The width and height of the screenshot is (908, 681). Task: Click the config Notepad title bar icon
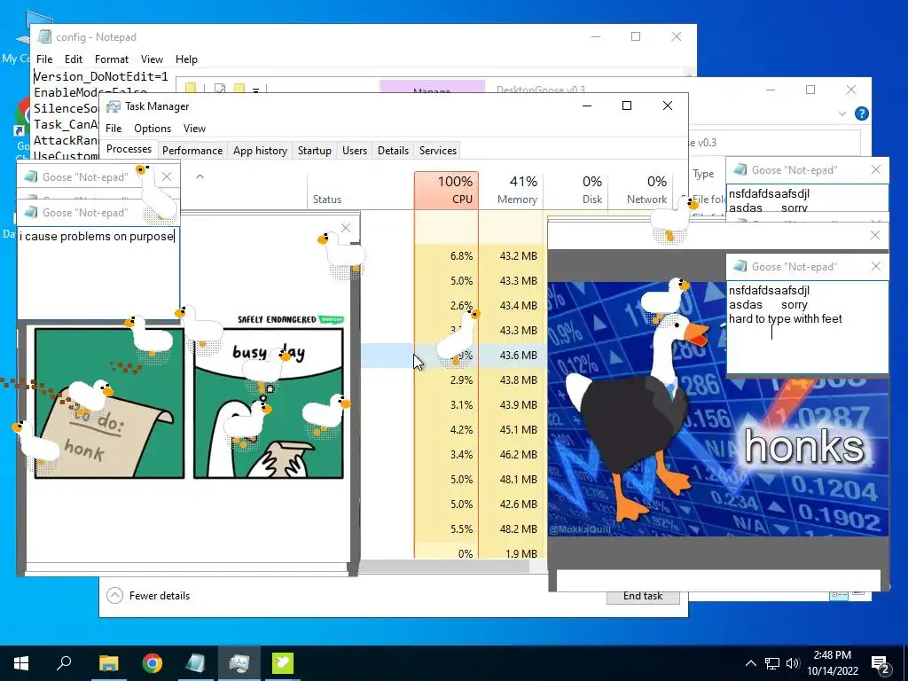point(44,36)
